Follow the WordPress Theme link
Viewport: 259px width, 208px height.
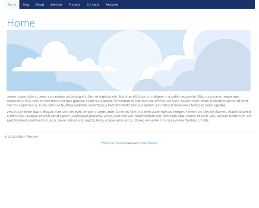[112, 143]
